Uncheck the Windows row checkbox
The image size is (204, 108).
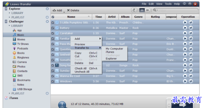pyautogui.click(x=53, y=81)
